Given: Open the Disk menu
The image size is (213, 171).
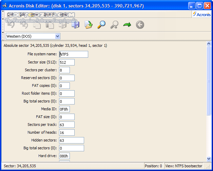Looking at the screenshot, I should 11,14.
